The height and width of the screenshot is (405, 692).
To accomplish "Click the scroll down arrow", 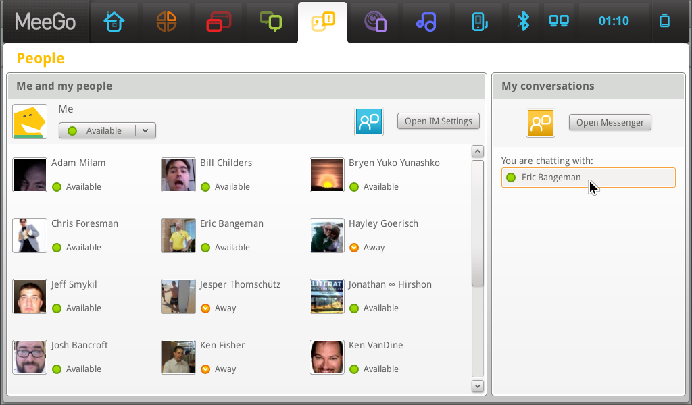I will coord(478,386).
